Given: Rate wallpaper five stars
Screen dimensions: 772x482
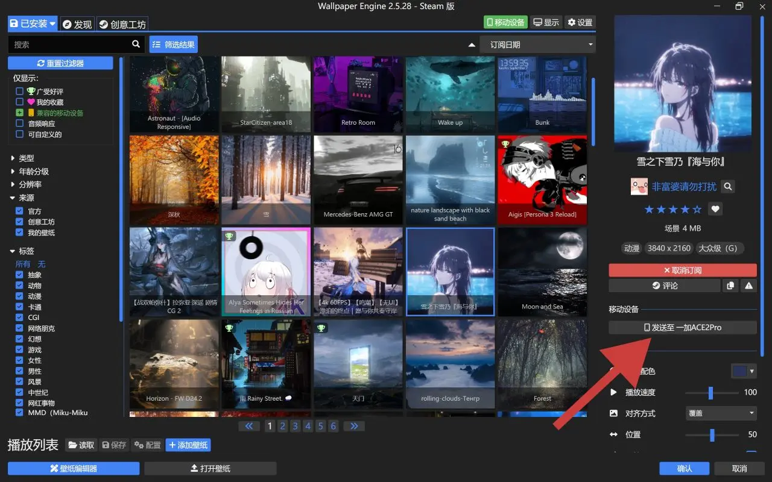Looking at the screenshot, I should coord(697,210).
